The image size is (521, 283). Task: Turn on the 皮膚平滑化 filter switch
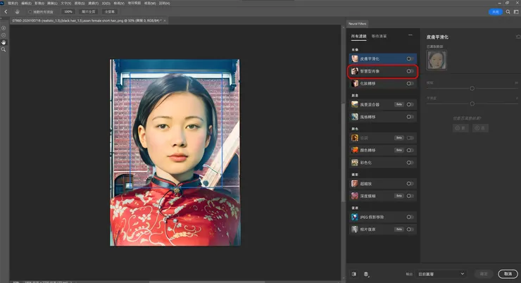click(410, 59)
